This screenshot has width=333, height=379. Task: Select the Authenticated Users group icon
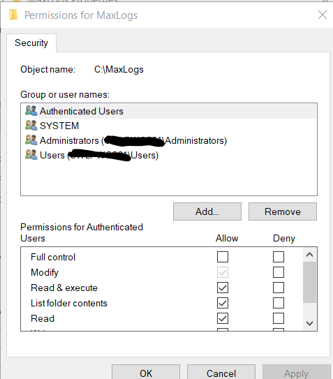click(31, 111)
